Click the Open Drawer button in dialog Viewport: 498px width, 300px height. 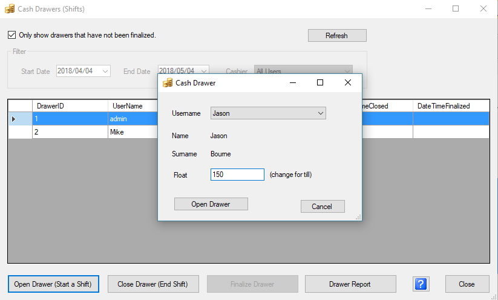tap(211, 204)
